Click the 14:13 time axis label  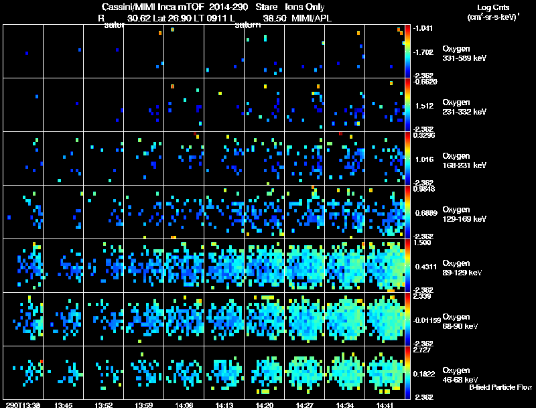(x=224, y=405)
